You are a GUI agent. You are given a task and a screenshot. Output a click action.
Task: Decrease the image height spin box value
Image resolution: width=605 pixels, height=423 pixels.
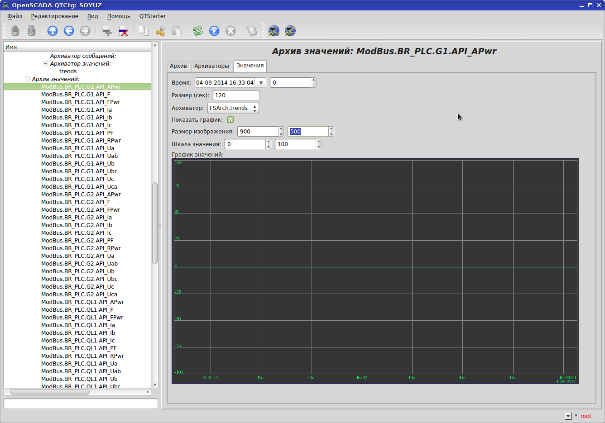pyautogui.click(x=331, y=134)
